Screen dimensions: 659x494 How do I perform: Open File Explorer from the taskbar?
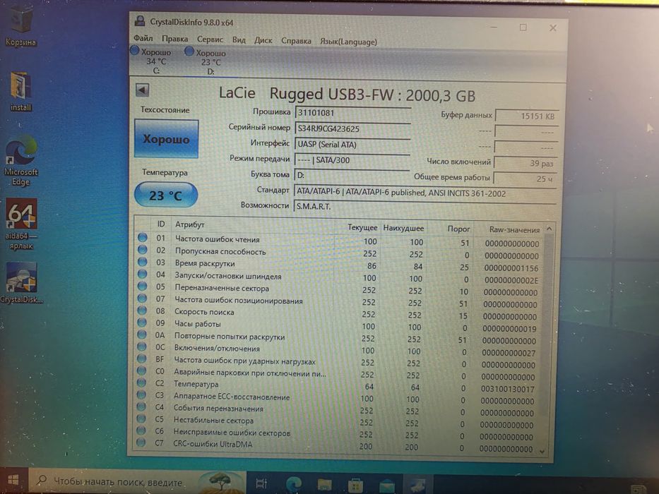[x=324, y=485]
